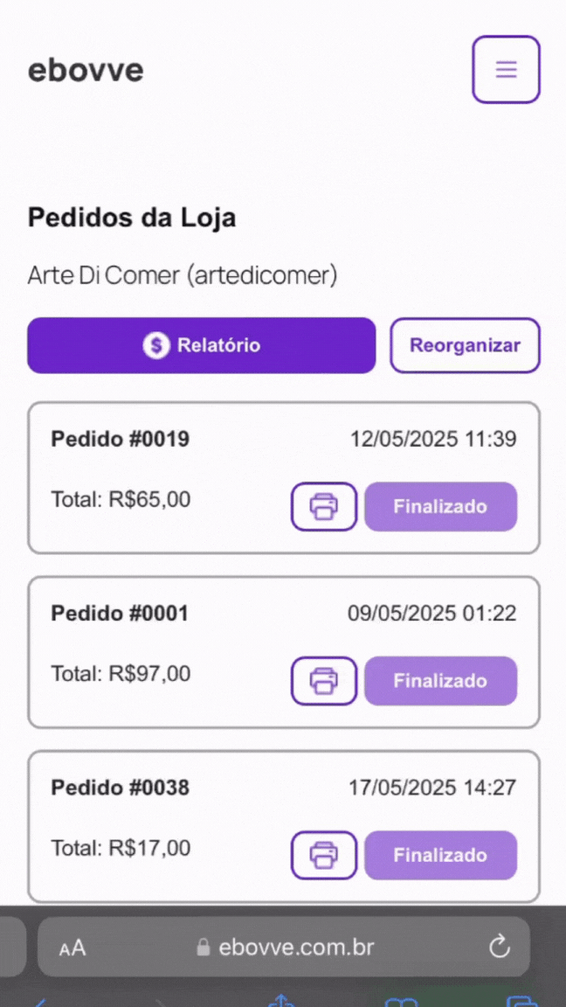566x1007 pixels.
Task: Tap the lock icon in the address bar
Action: click(203, 948)
